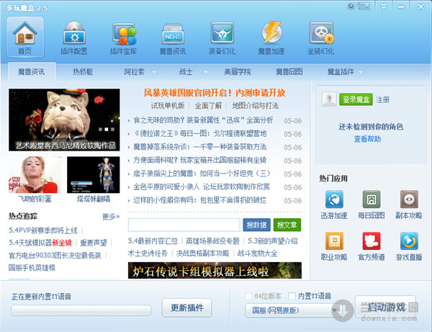Image resolution: width=432 pixels, height=332 pixels.
Task: Open article 疯子狼指尖上的魔兽
Action: click(202, 174)
